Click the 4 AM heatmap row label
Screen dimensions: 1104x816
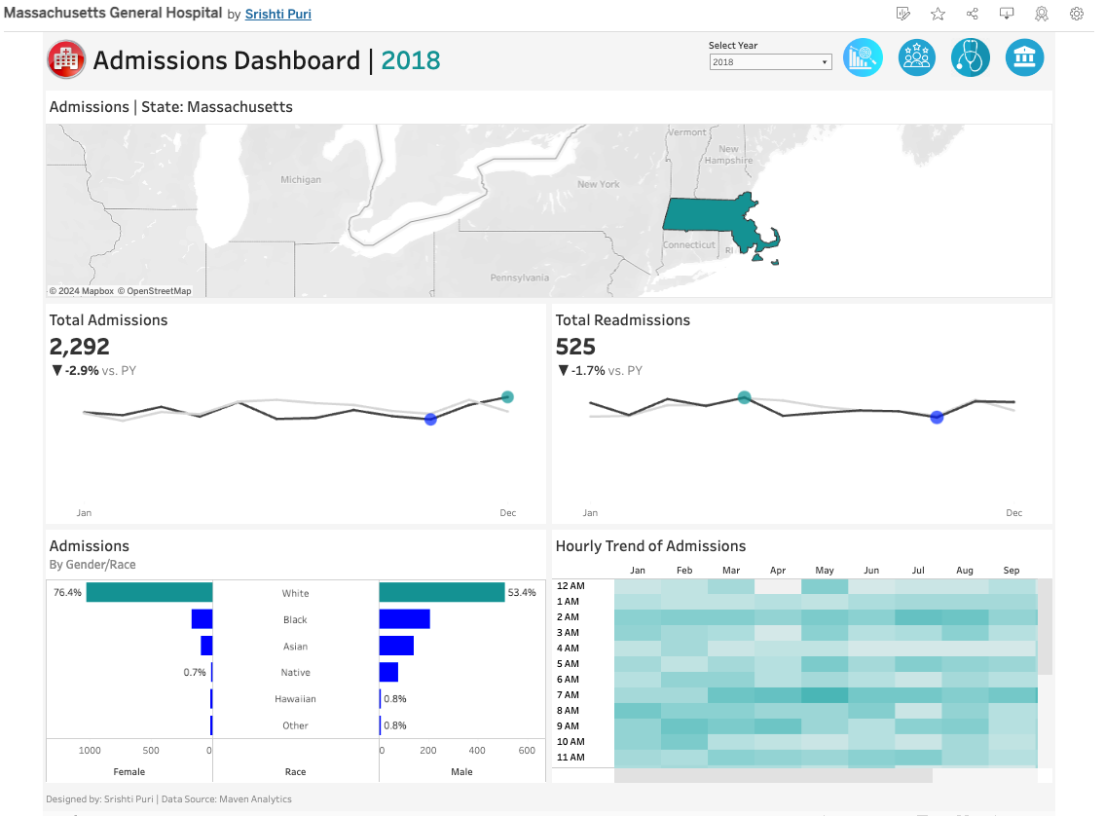click(568, 648)
